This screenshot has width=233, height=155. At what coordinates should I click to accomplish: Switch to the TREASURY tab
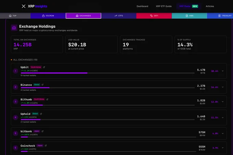220,16
